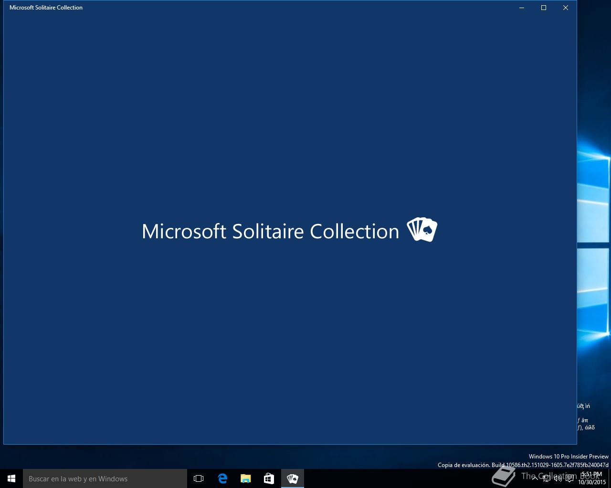Click the 5:51 PM clock and date
611x488 pixels.
(x=592, y=478)
